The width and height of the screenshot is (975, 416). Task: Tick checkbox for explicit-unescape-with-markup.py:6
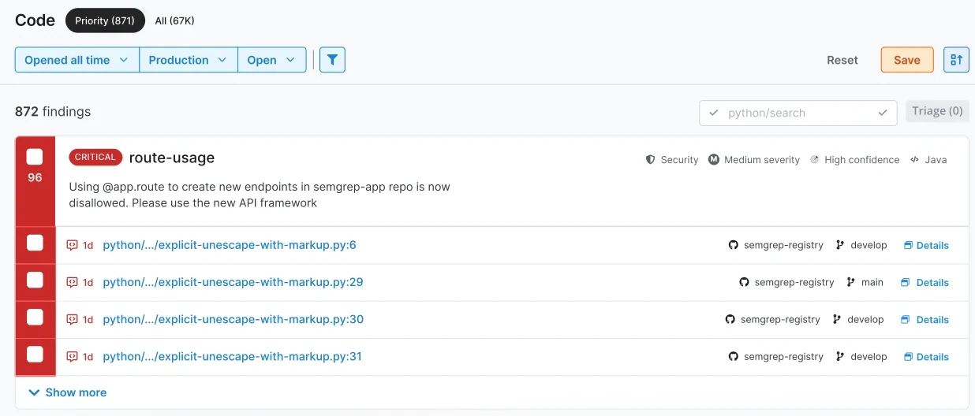click(x=35, y=243)
